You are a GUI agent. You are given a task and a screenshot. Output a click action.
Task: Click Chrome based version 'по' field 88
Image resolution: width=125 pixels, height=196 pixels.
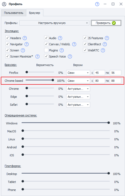coord(115,81)
